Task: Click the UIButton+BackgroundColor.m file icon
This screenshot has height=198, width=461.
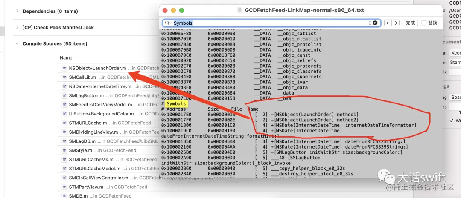Action: click(x=64, y=114)
